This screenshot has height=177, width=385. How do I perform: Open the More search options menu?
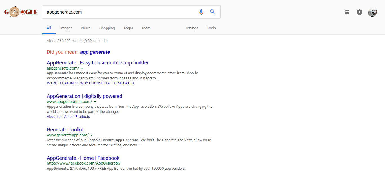(x=146, y=28)
